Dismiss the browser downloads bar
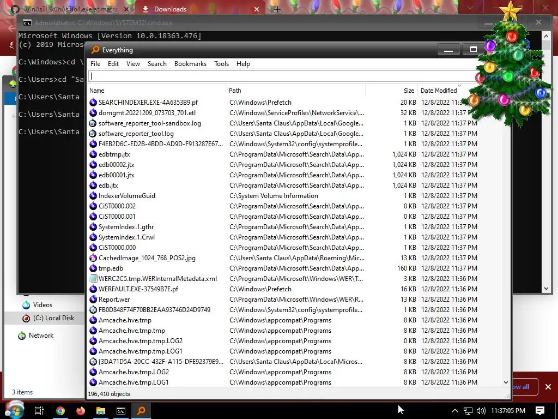The width and height of the screenshot is (558, 419). pyautogui.click(x=548, y=387)
